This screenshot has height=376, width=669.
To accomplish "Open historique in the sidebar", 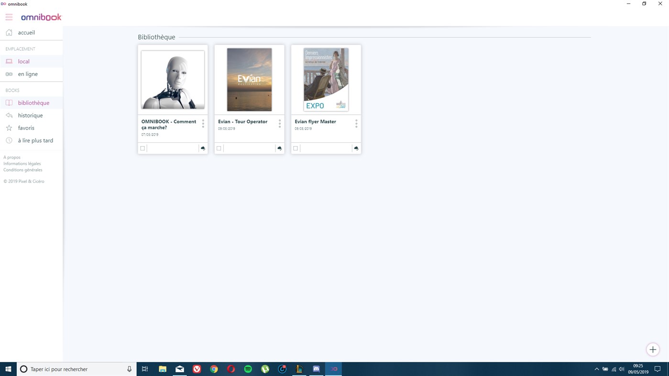I will click(31, 115).
